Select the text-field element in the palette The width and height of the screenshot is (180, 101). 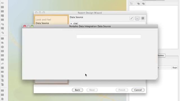pos(2,7)
